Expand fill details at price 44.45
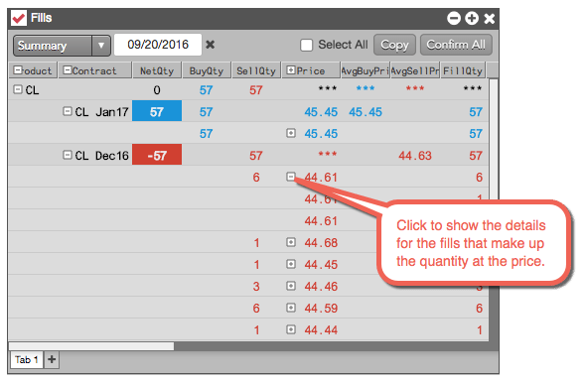 [291, 264]
